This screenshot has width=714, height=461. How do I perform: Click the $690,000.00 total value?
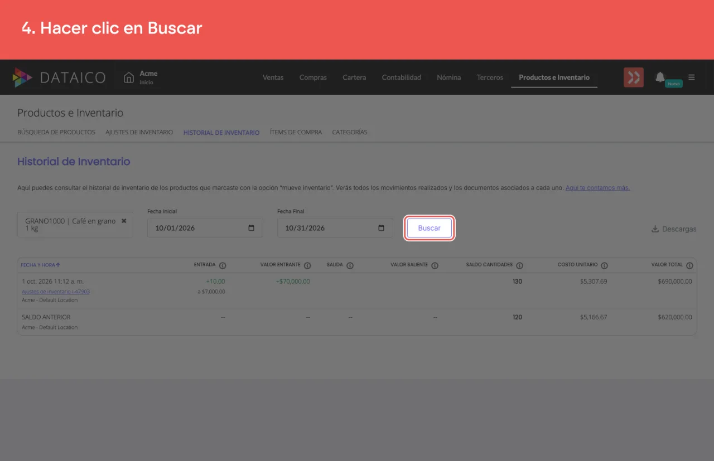[x=675, y=282]
